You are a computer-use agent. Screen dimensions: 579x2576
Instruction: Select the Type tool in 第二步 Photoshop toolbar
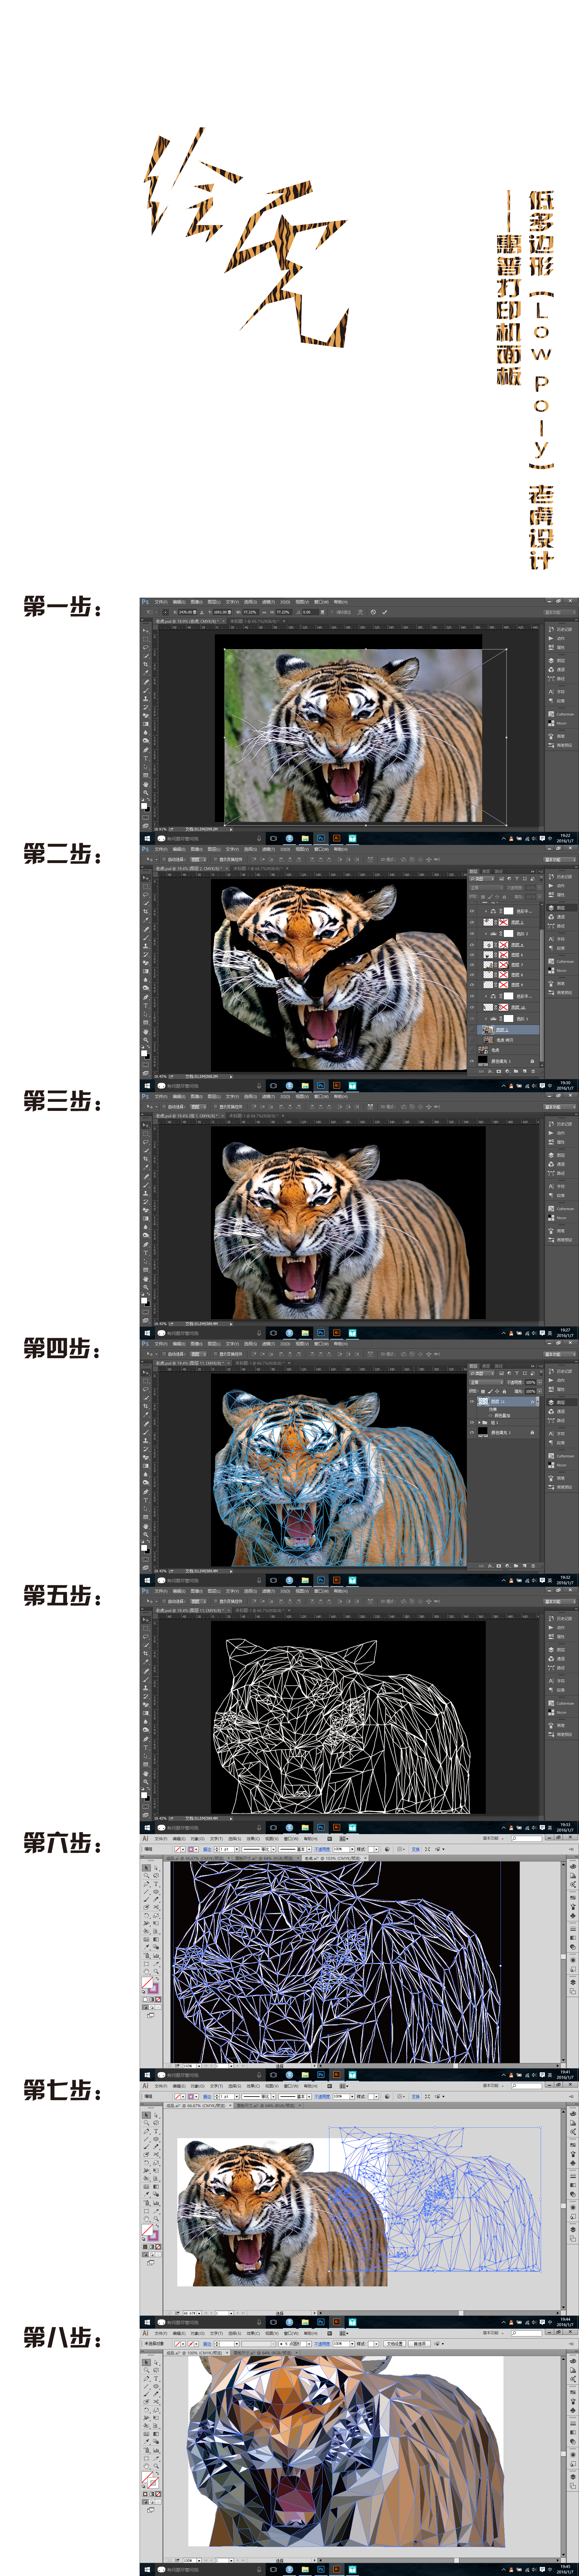(146, 1006)
